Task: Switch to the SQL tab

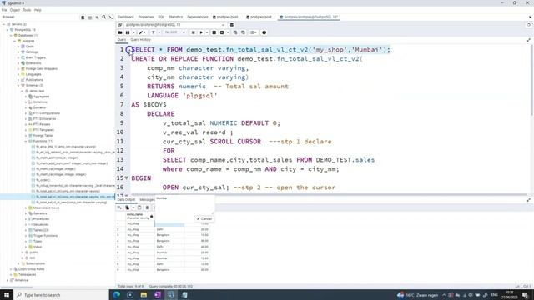Action: [x=161, y=17]
